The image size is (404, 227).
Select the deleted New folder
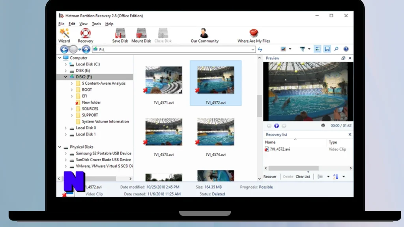pos(91,102)
